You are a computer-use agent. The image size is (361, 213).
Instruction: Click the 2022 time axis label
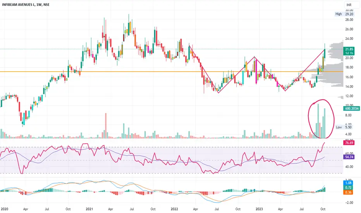tap(174, 209)
